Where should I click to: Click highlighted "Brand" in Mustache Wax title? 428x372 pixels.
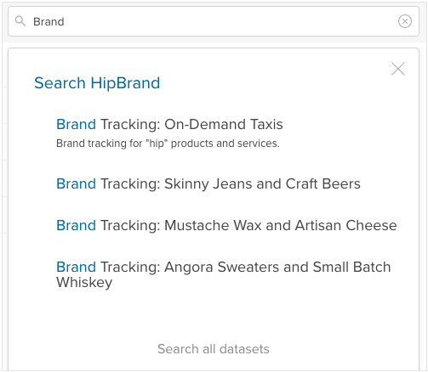click(x=76, y=225)
